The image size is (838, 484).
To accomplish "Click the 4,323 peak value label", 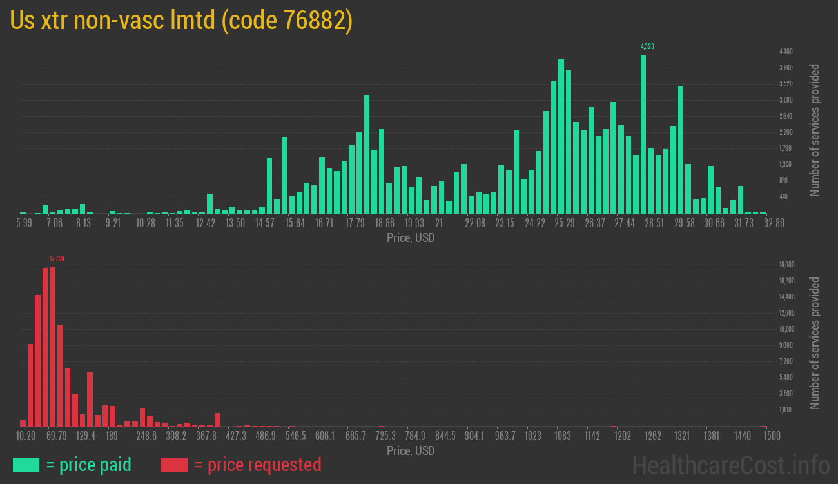I will [x=647, y=46].
